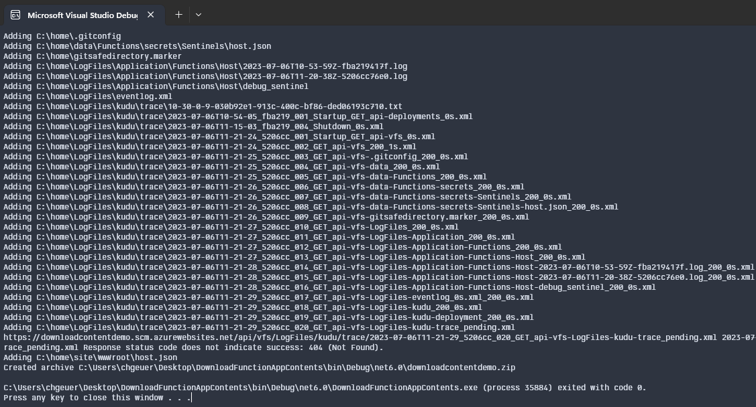
Task: Click the 2023-07-06T11-20-38Z-5206cc76e0.log line
Action: 205,76
